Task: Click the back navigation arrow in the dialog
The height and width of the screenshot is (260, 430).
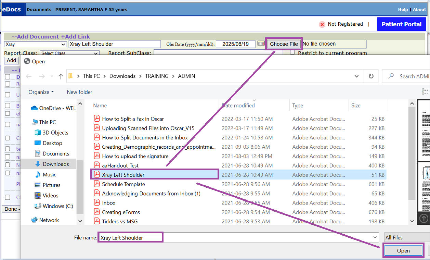Action: click(x=29, y=76)
